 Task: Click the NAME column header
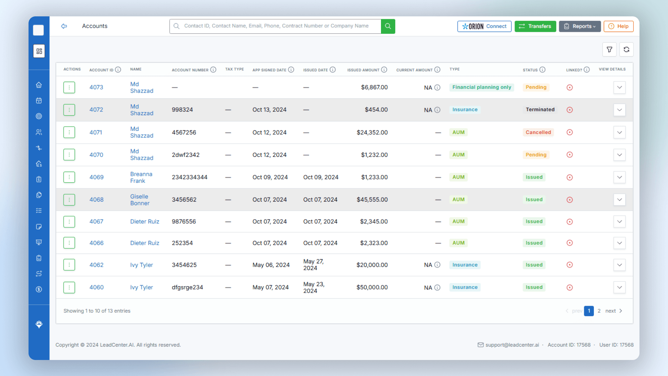(136, 69)
